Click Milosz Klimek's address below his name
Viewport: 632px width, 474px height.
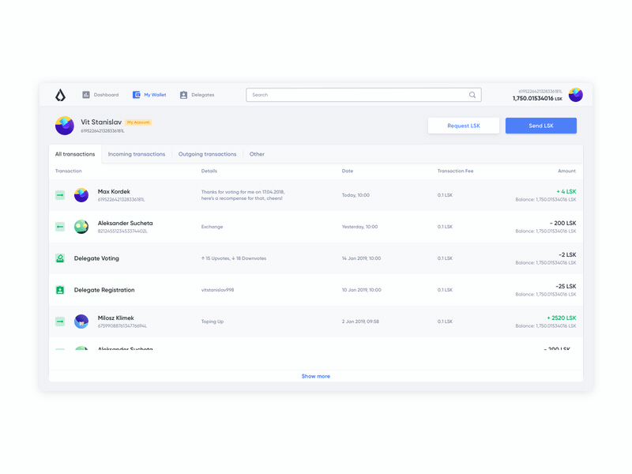(122, 326)
